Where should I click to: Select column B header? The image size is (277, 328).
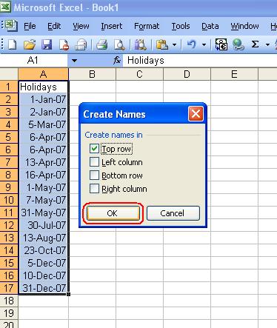click(92, 74)
